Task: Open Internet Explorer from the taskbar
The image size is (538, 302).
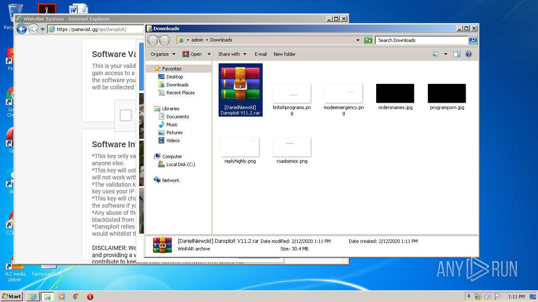Action: click(33, 297)
